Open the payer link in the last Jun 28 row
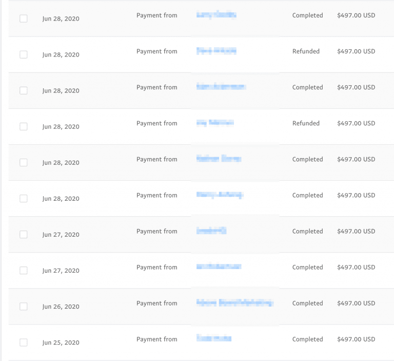This screenshot has height=361, width=394. click(220, 195)
